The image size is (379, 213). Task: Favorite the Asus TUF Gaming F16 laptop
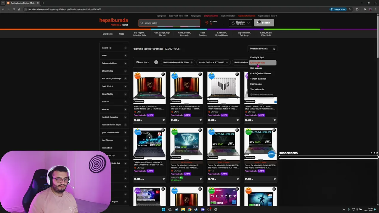237,74
